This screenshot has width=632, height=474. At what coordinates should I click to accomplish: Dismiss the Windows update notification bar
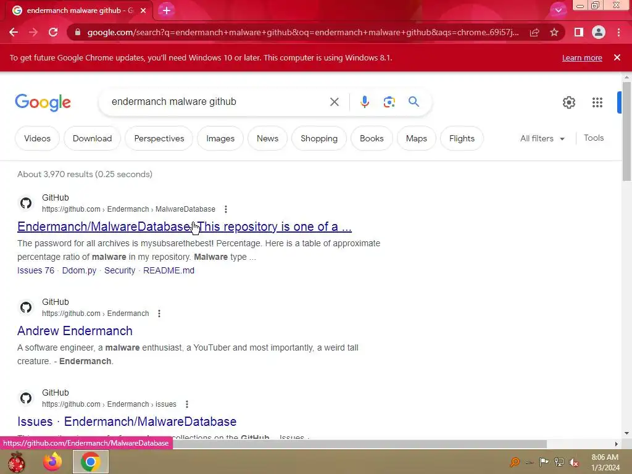point(617,57)
